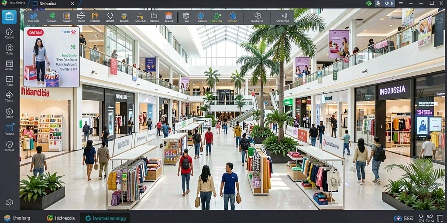
Task: Click the white tray-with-arrow toolbar icon
Action: pos(81,15)
